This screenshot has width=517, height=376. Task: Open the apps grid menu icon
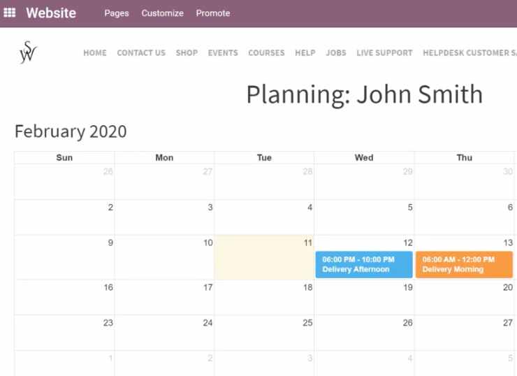click(x=10, y=13)
